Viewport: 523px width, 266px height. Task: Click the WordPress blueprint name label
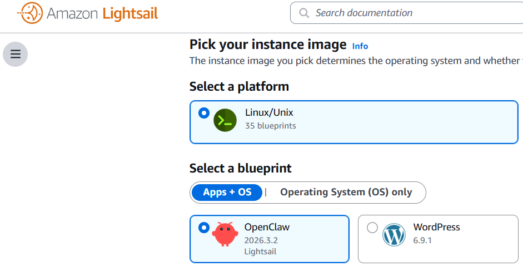pyautogui.click(x=436, y=227)
